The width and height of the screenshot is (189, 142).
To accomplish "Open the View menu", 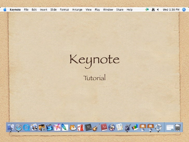I will tap(89, 10).
